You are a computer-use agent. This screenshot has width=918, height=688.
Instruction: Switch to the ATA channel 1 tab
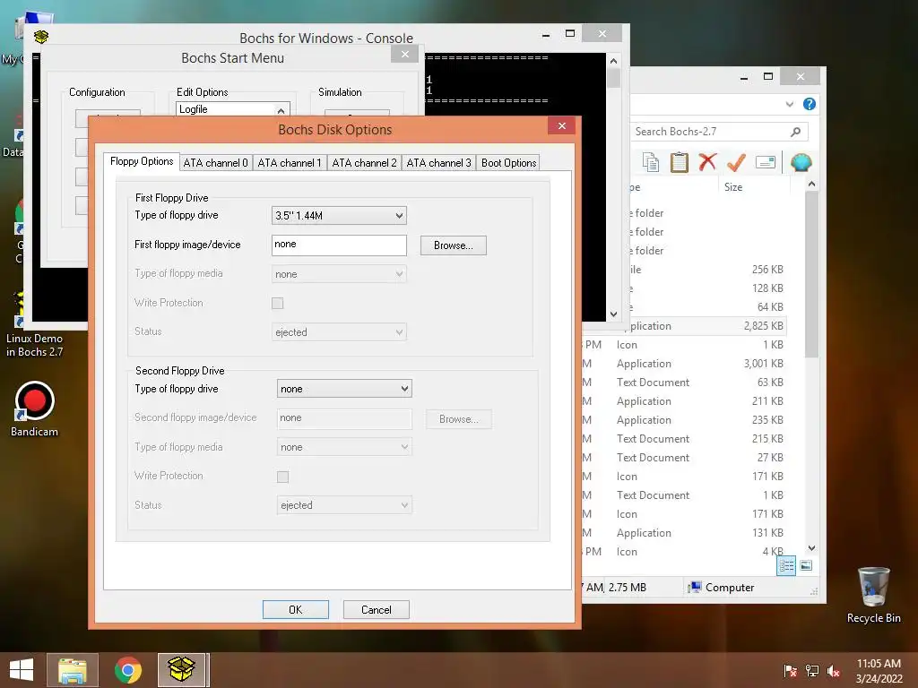(290, 163)
